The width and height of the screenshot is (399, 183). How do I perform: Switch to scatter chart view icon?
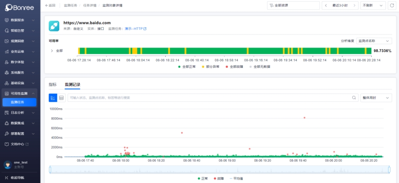53,98
